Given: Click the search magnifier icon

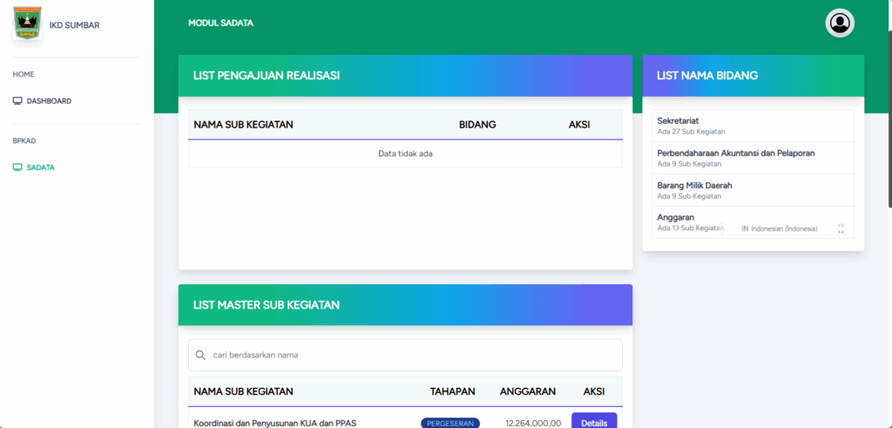Looking at the screenshot, I should tap(200, 355).
